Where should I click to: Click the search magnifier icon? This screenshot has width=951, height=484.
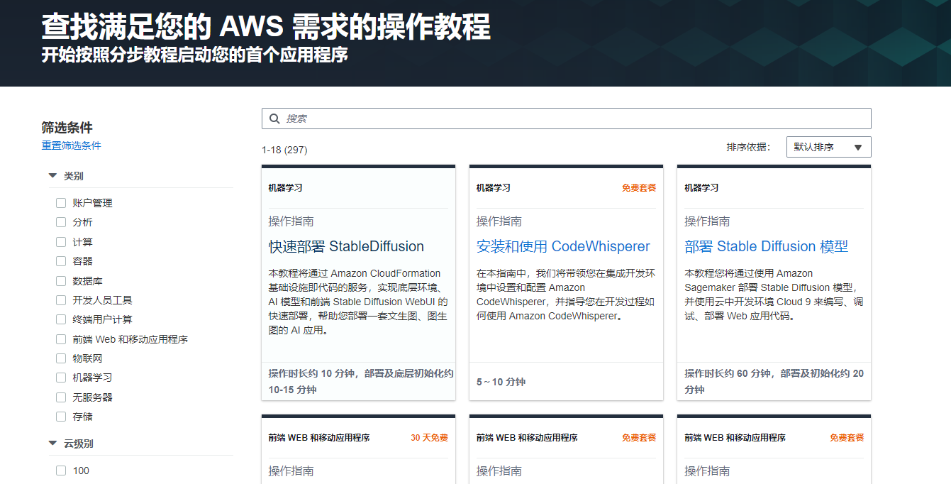(x=274, y=118)
